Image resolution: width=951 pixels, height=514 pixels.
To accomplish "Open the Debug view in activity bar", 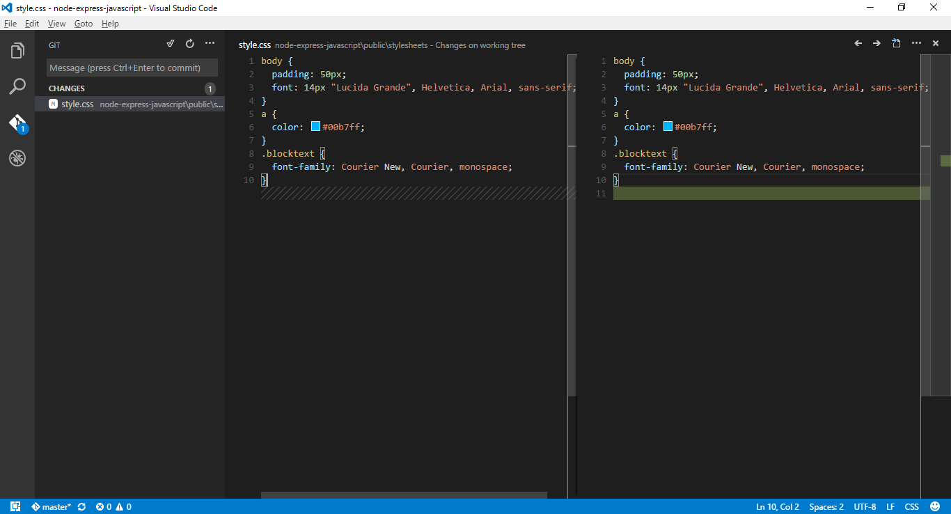I will tap(17, 159).
